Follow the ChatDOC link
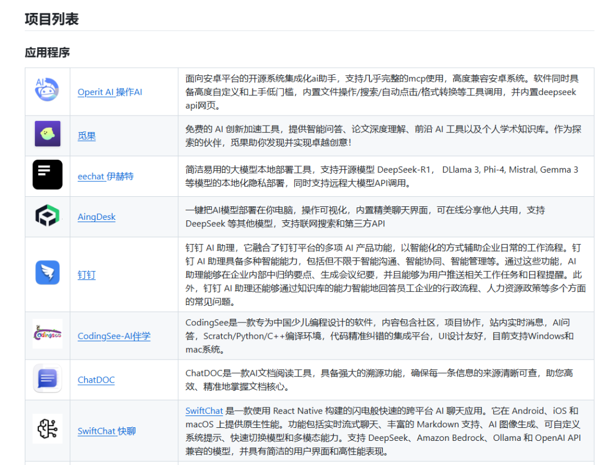 [96, 380]
